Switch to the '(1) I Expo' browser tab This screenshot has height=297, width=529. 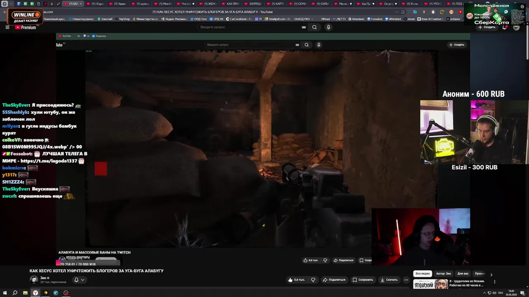(95, 4)
